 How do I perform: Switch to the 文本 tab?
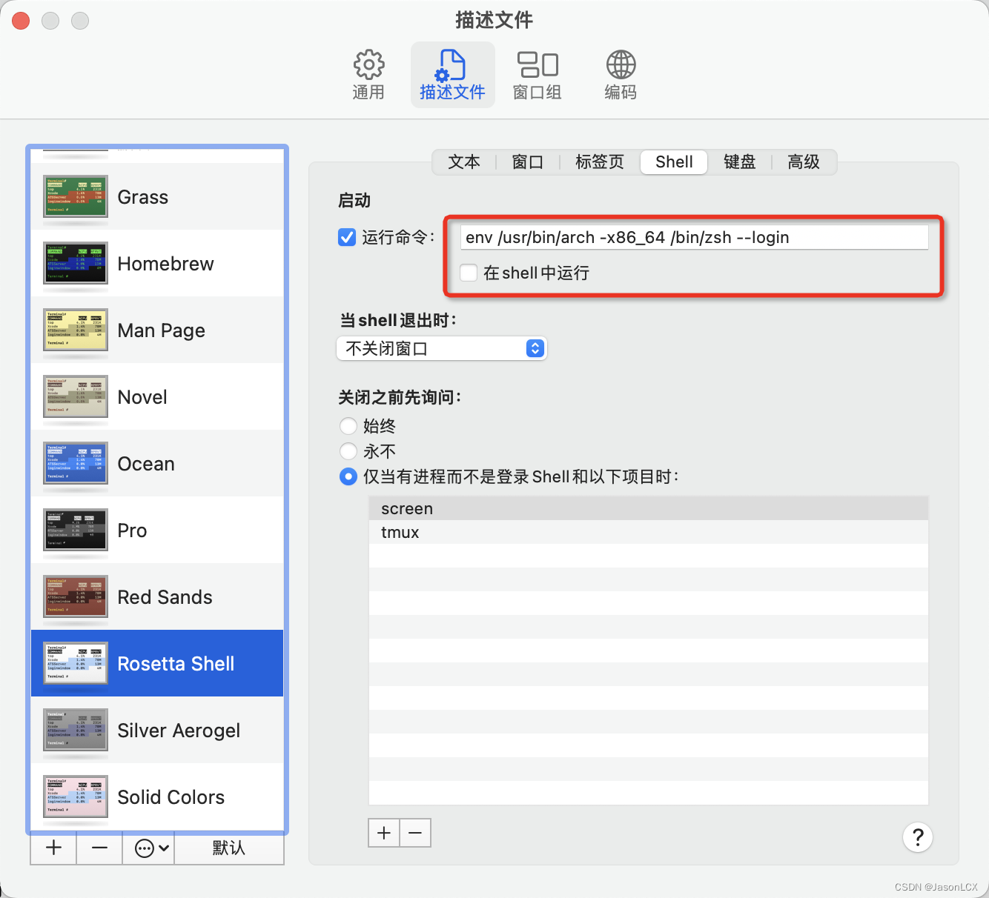coord(464,162)
